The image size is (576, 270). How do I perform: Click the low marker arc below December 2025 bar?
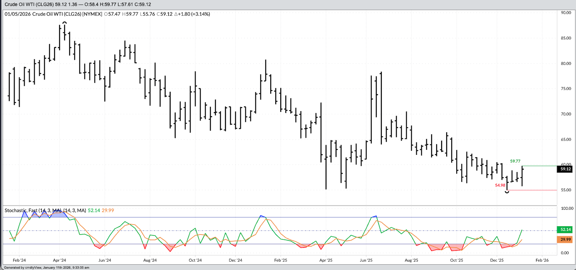coord(507,192)
